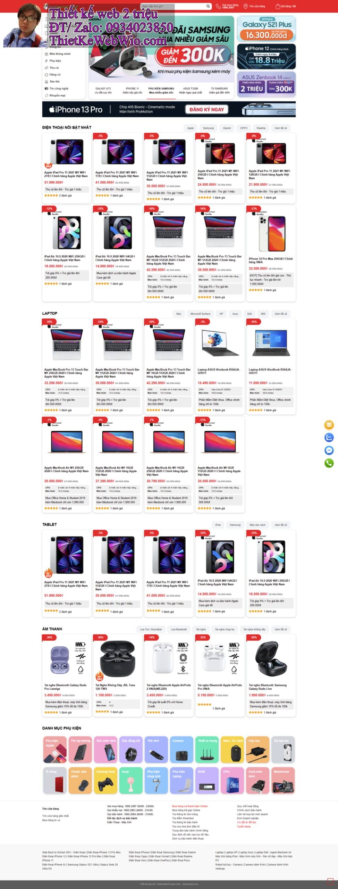This screenshot has height=889, width=338.
Task: Advance banner carousel with right arrow
Action: [x=231, y=59]
